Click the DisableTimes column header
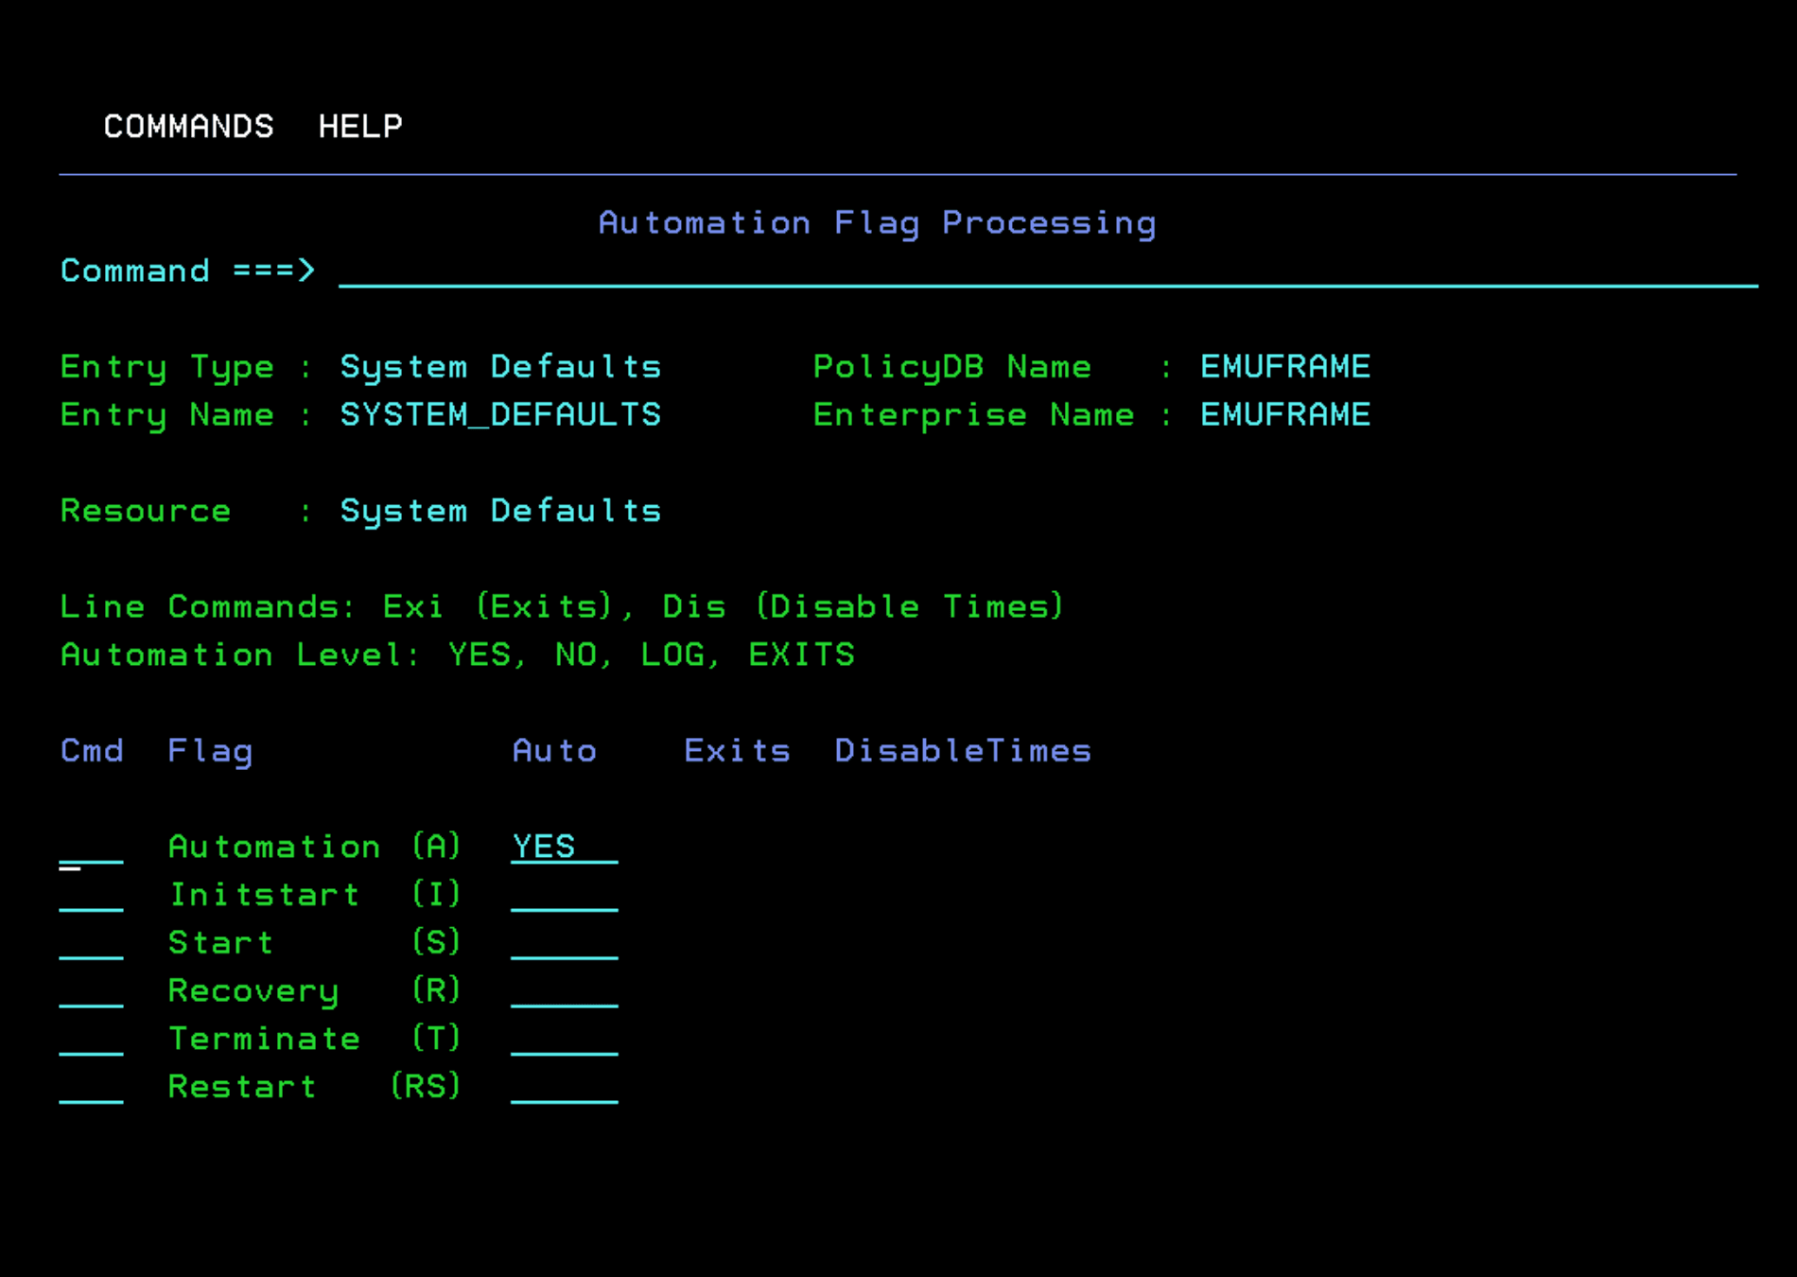Viewport: 1797px width, 1277px height. [x=962, y=750]
